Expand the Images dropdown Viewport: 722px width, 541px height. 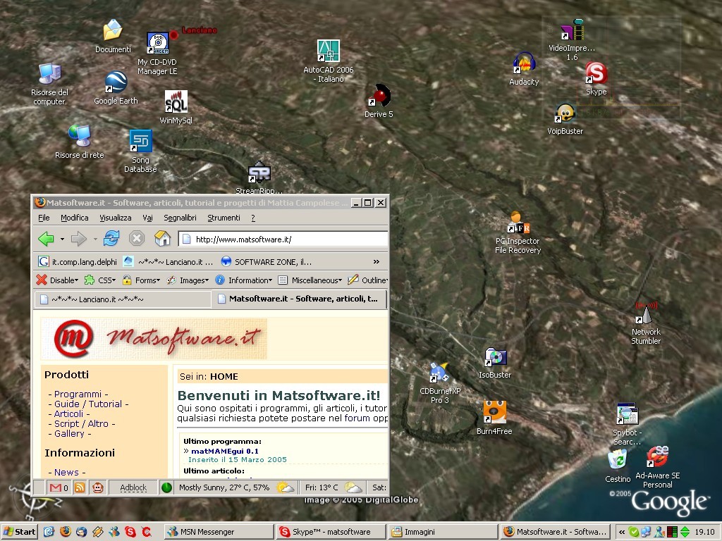coord(188,280)
